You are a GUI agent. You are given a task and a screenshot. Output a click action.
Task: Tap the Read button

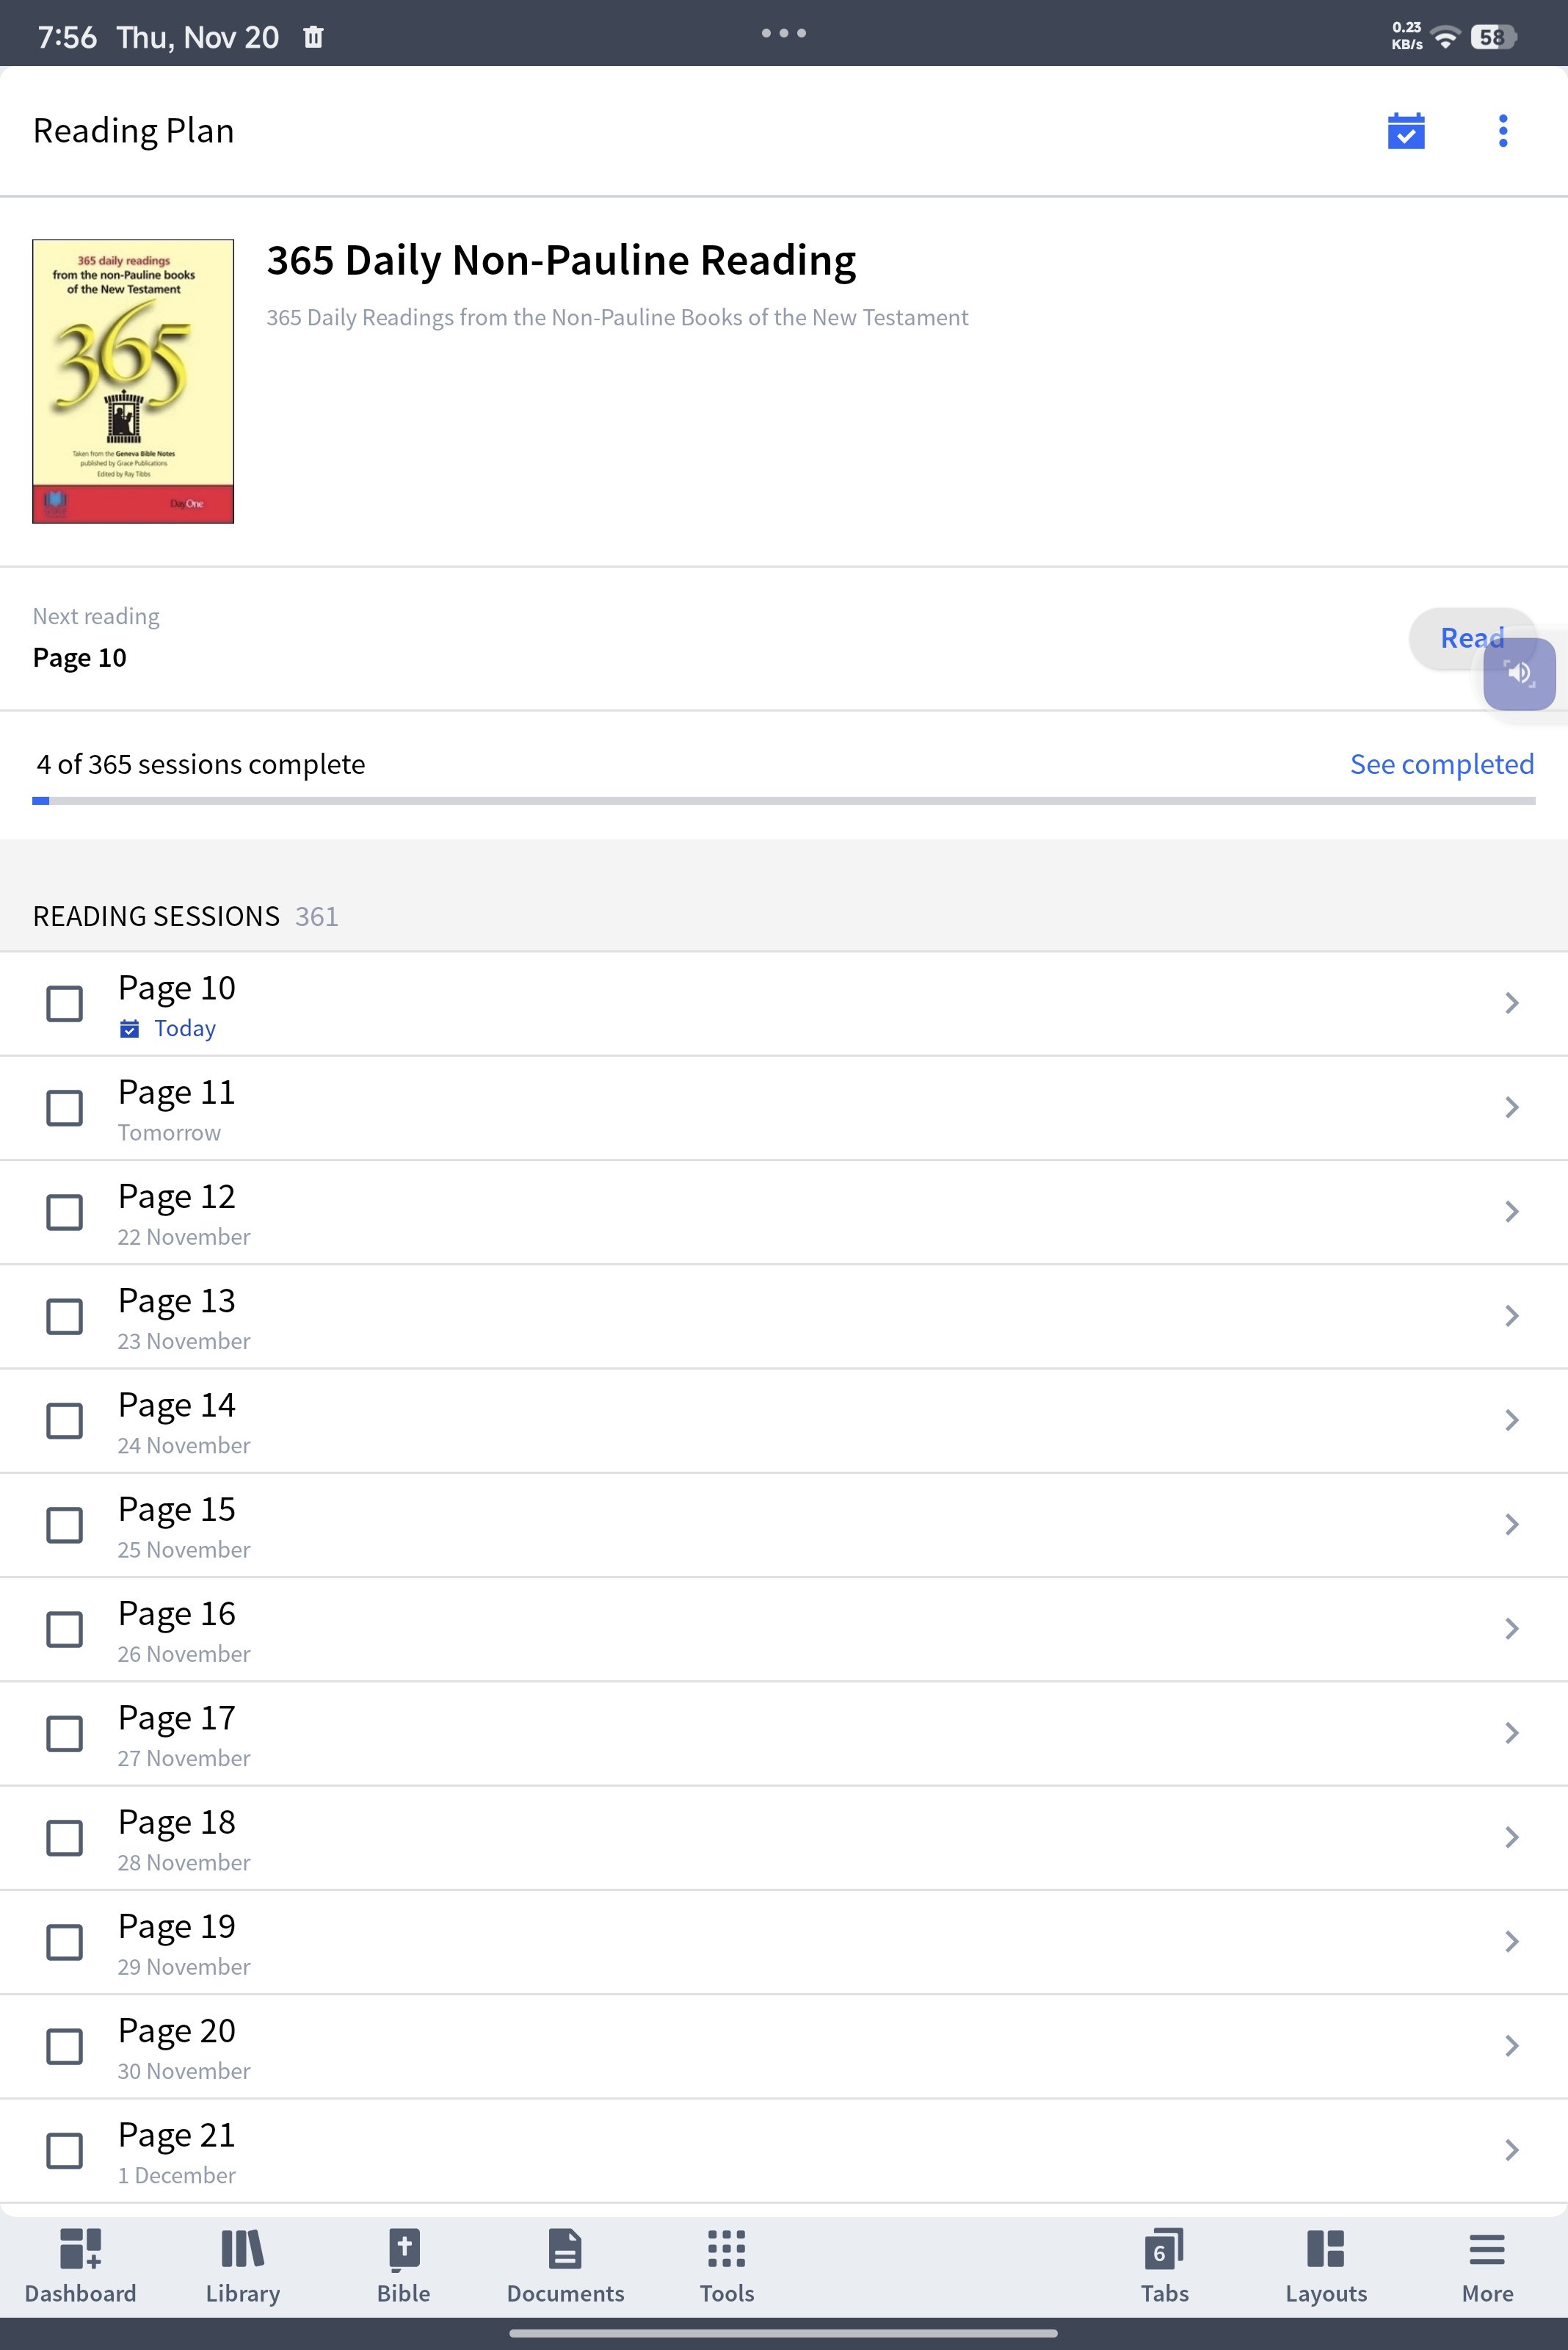tap(1471, 638)
